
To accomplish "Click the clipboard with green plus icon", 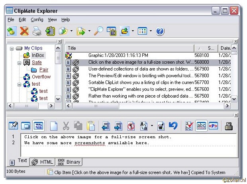I will tap(50, 31).
